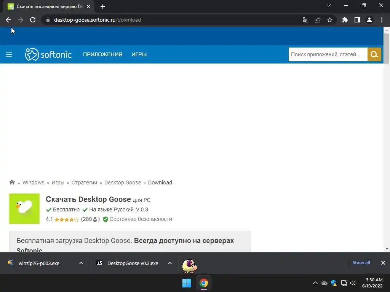
Task: Go back to the previous page
Action: point(8,20)
